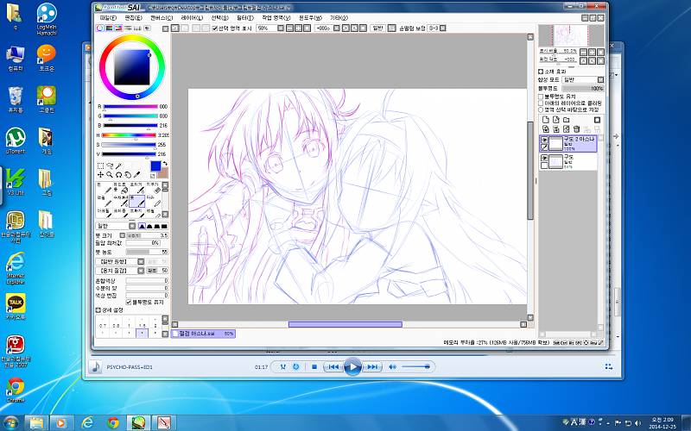Enable 불투명도 유지 checkbox in layer panel
Screen dimensions: 691x431
click(541, 97)
